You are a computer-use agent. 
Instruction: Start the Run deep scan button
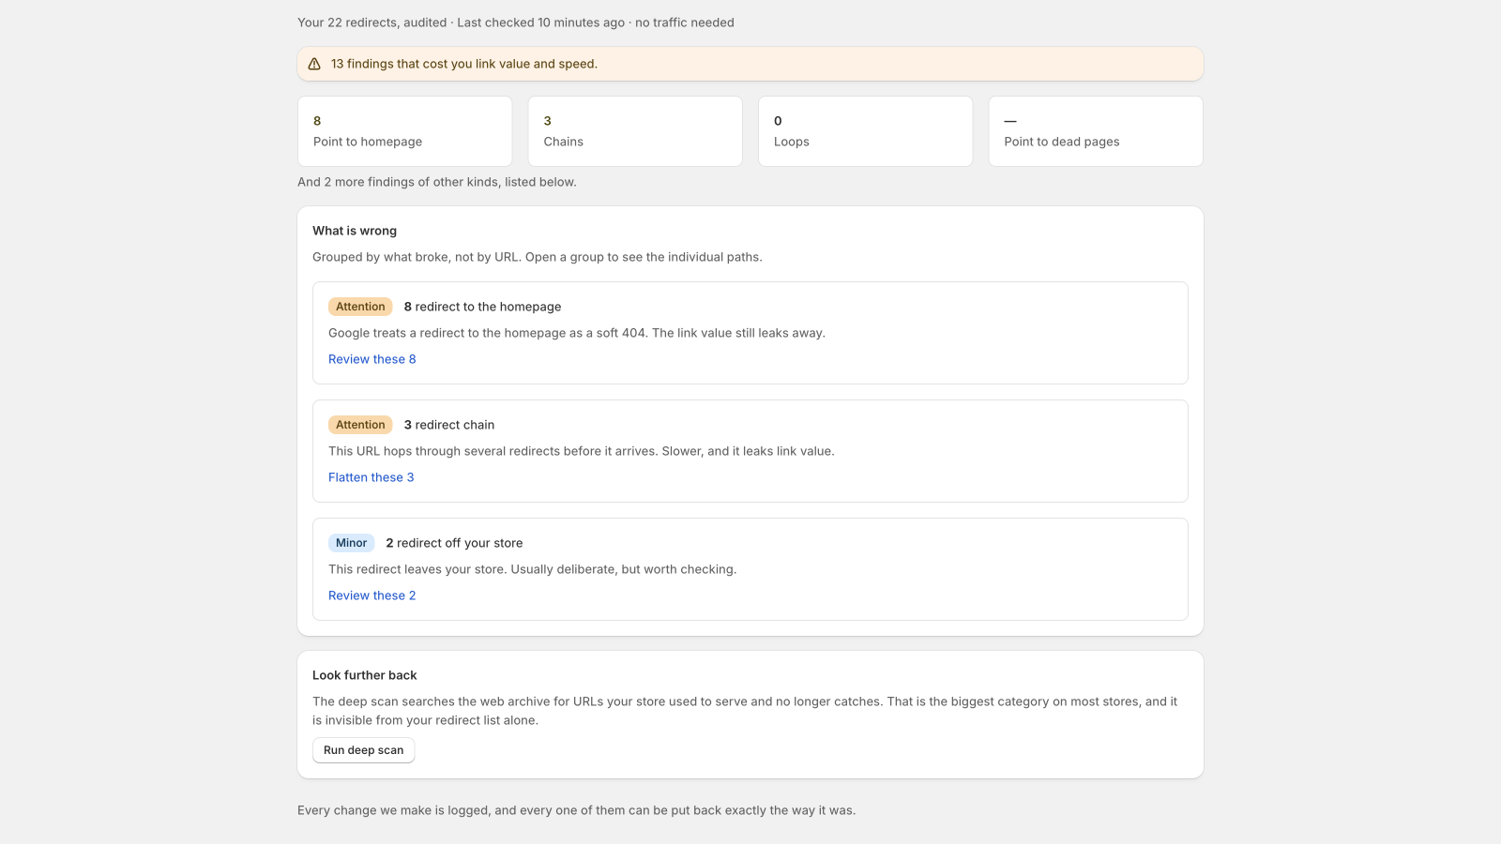pyautogui.click(x=363, y=750)
